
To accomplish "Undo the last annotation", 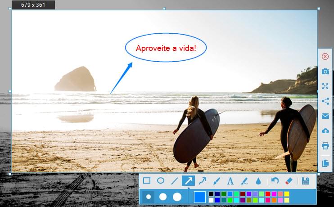I will click(x=275, y=181).
